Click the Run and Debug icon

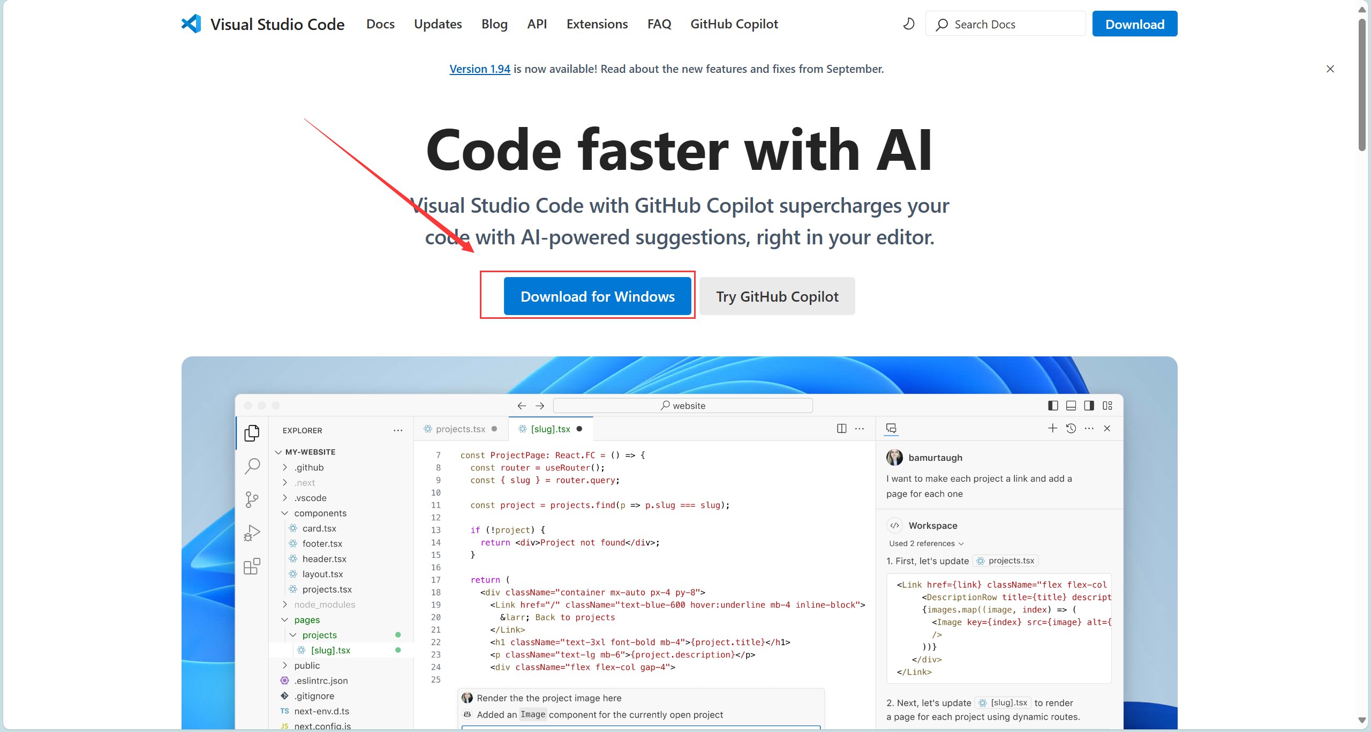tap(252, 533)
